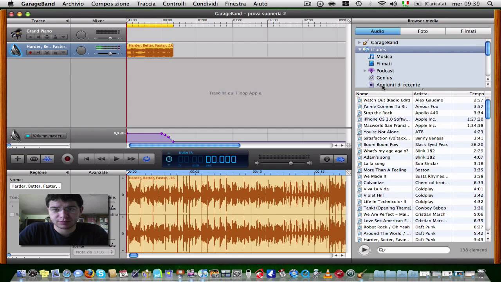Select Aggiunti di recente playlist

tap(398, 85)
